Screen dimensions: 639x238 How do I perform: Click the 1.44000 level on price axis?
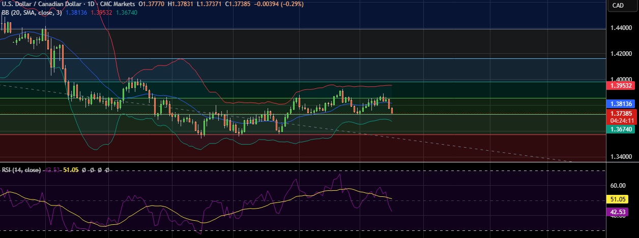(621, 28)
